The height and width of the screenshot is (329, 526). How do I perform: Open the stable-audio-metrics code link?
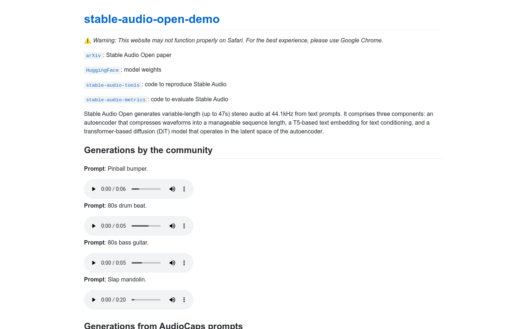pyautogui.click(x=115, y=100)
